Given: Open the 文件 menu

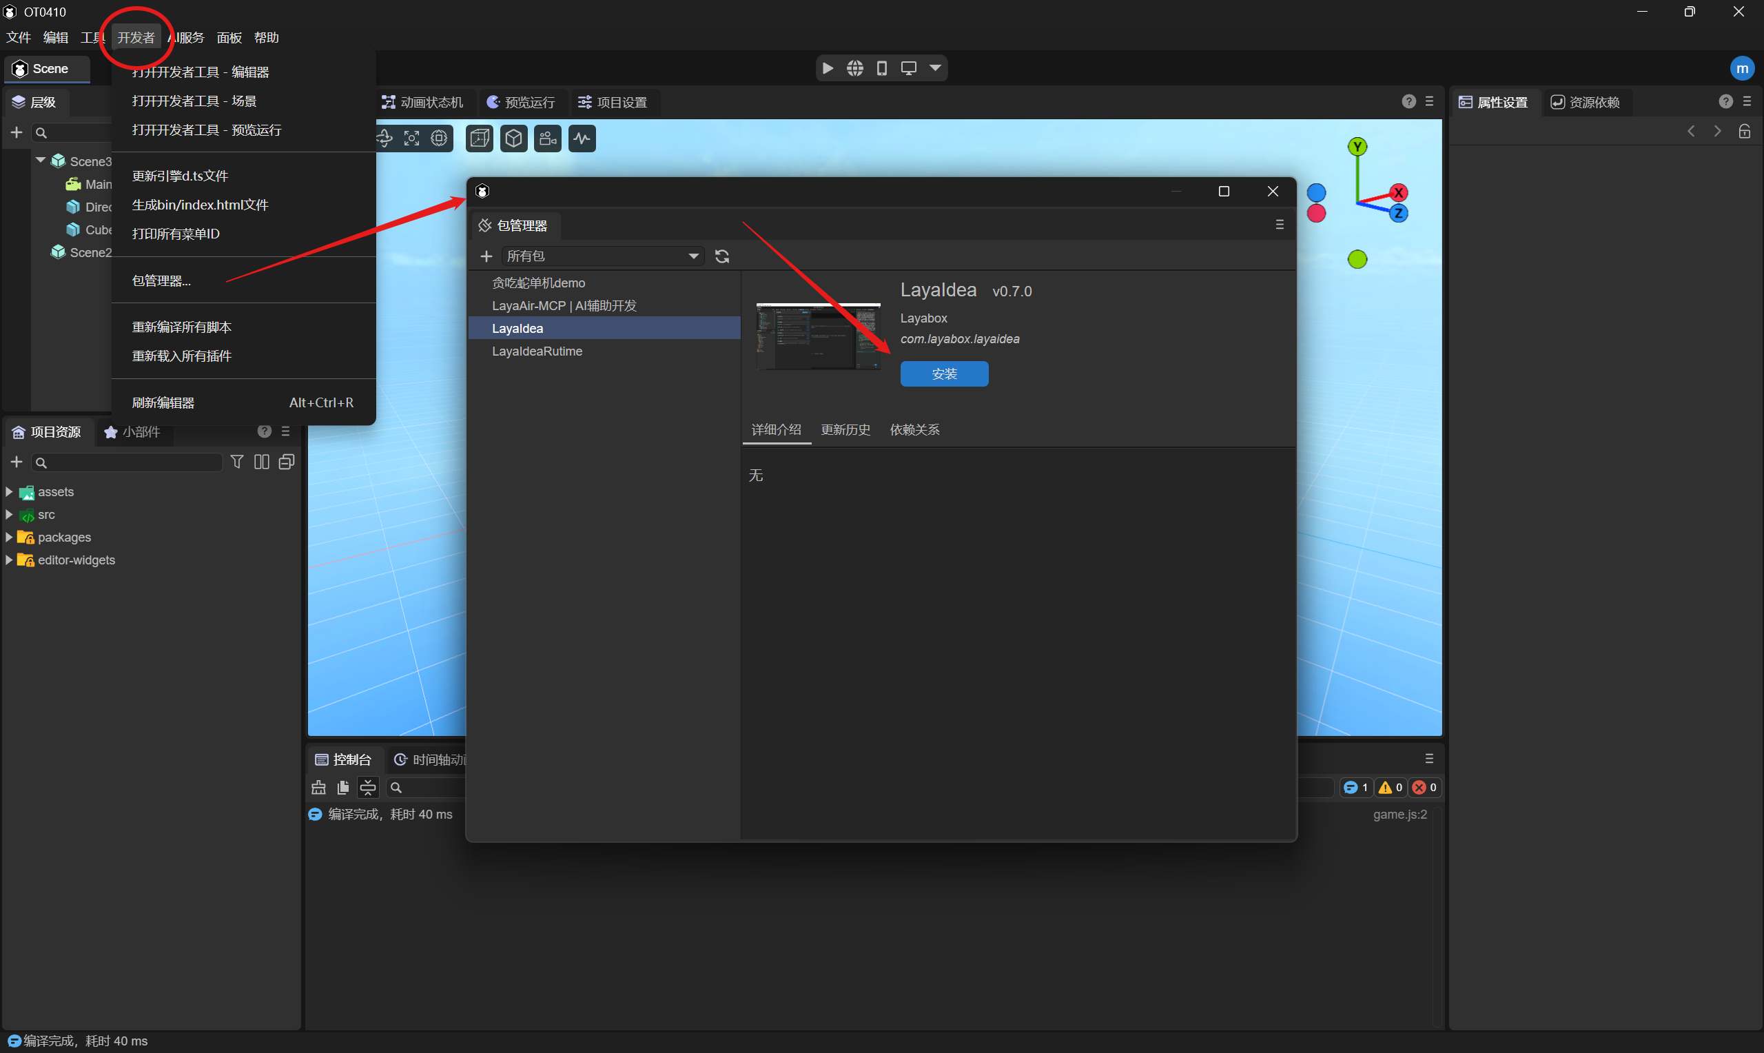Looking at the screenshot, I should click(19, 38).
